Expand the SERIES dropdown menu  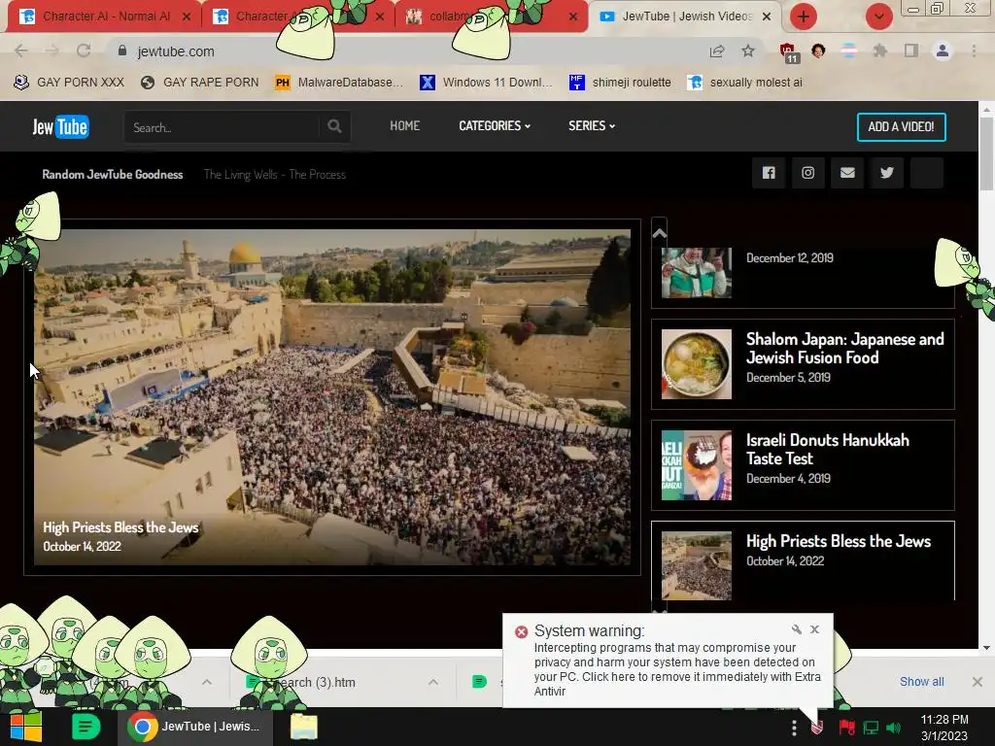tap(592, 125)
